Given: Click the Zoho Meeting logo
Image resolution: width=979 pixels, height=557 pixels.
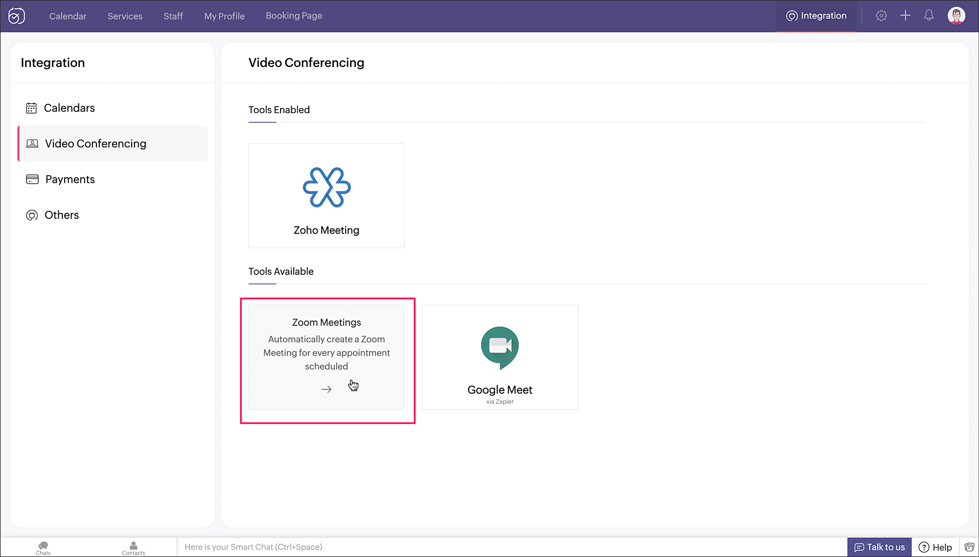Looking at the screenshot, I should [326, 187].
